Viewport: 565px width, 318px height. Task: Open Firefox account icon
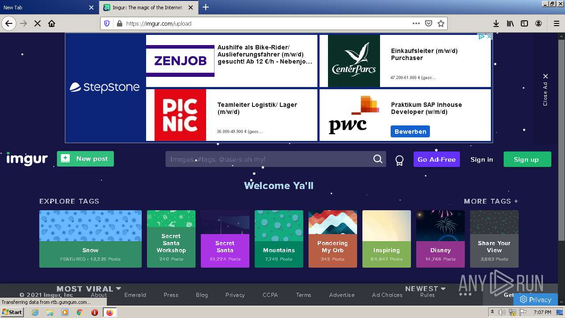(539, 23)
